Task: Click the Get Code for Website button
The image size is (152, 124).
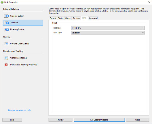Action: click(x=99, y=120)
